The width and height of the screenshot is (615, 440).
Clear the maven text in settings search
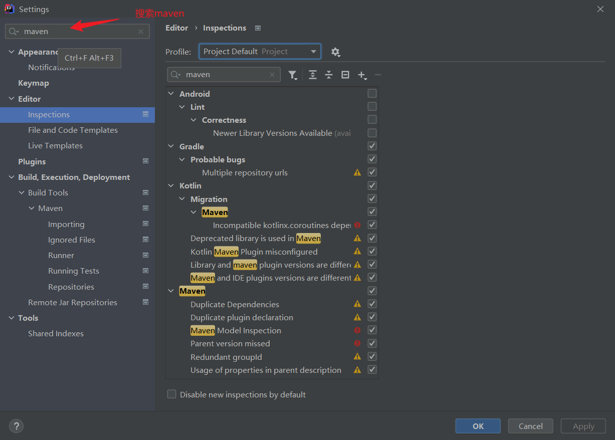coord(141,32)
